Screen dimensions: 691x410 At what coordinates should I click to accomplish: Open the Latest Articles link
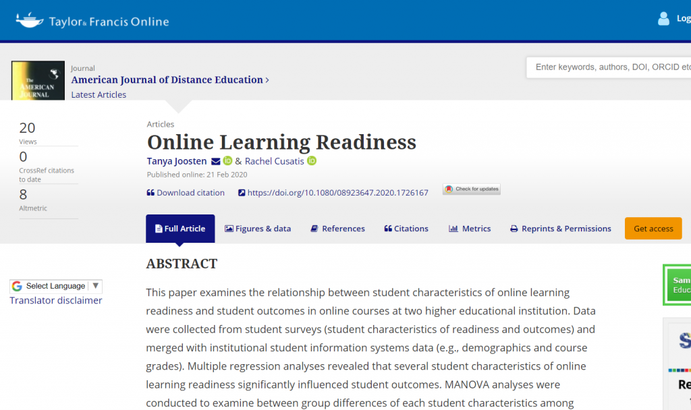click(x=99, y=94)
